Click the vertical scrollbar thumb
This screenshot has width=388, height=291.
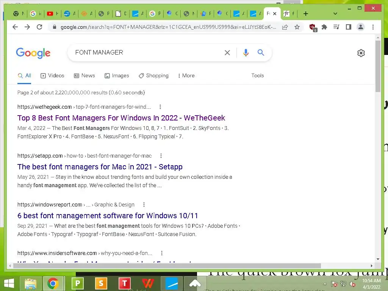click(x=378, y=66)
